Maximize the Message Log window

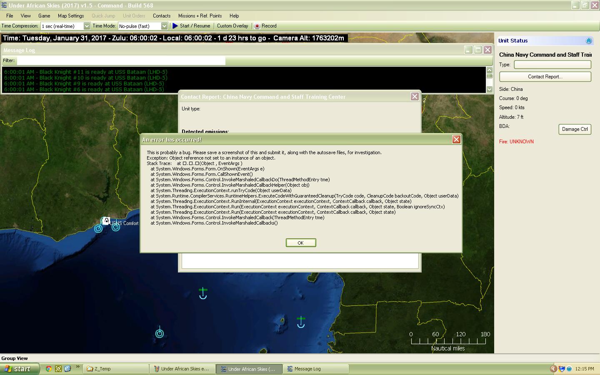click(478, 50)
